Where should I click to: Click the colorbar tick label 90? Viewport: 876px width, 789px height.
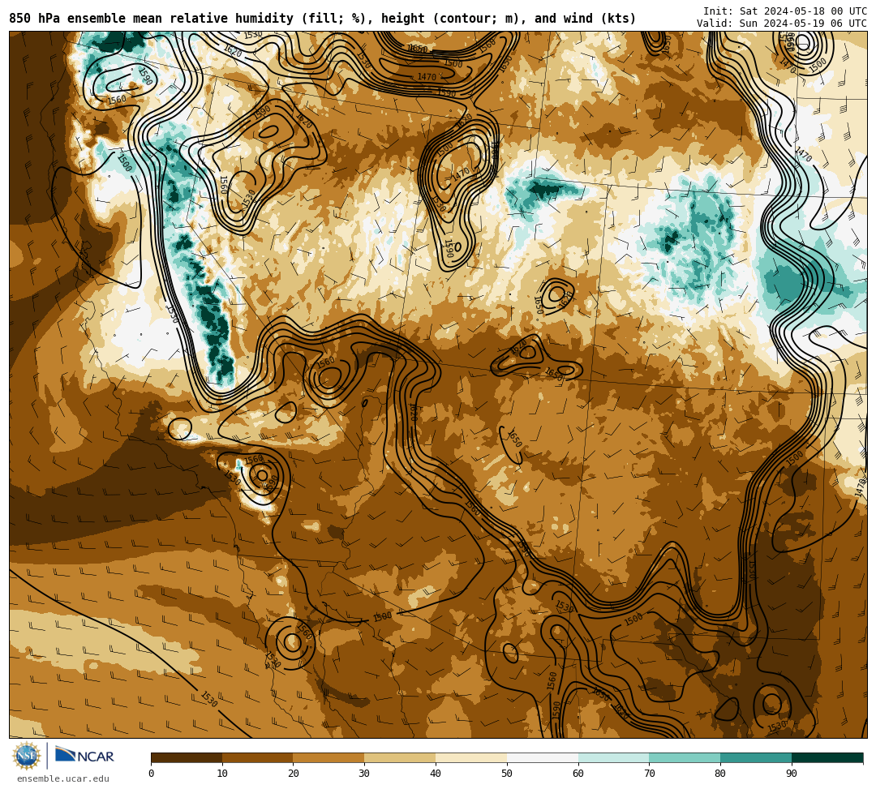[792, 774]
